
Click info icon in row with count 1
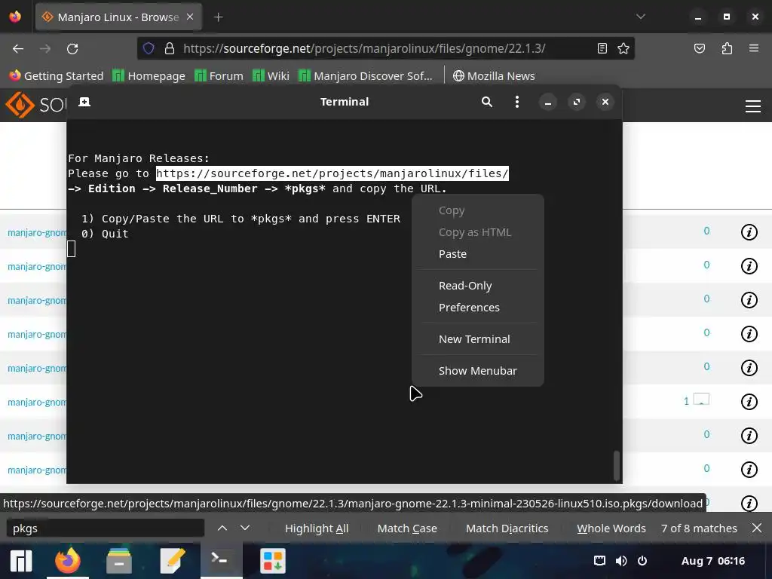(749, 402)
